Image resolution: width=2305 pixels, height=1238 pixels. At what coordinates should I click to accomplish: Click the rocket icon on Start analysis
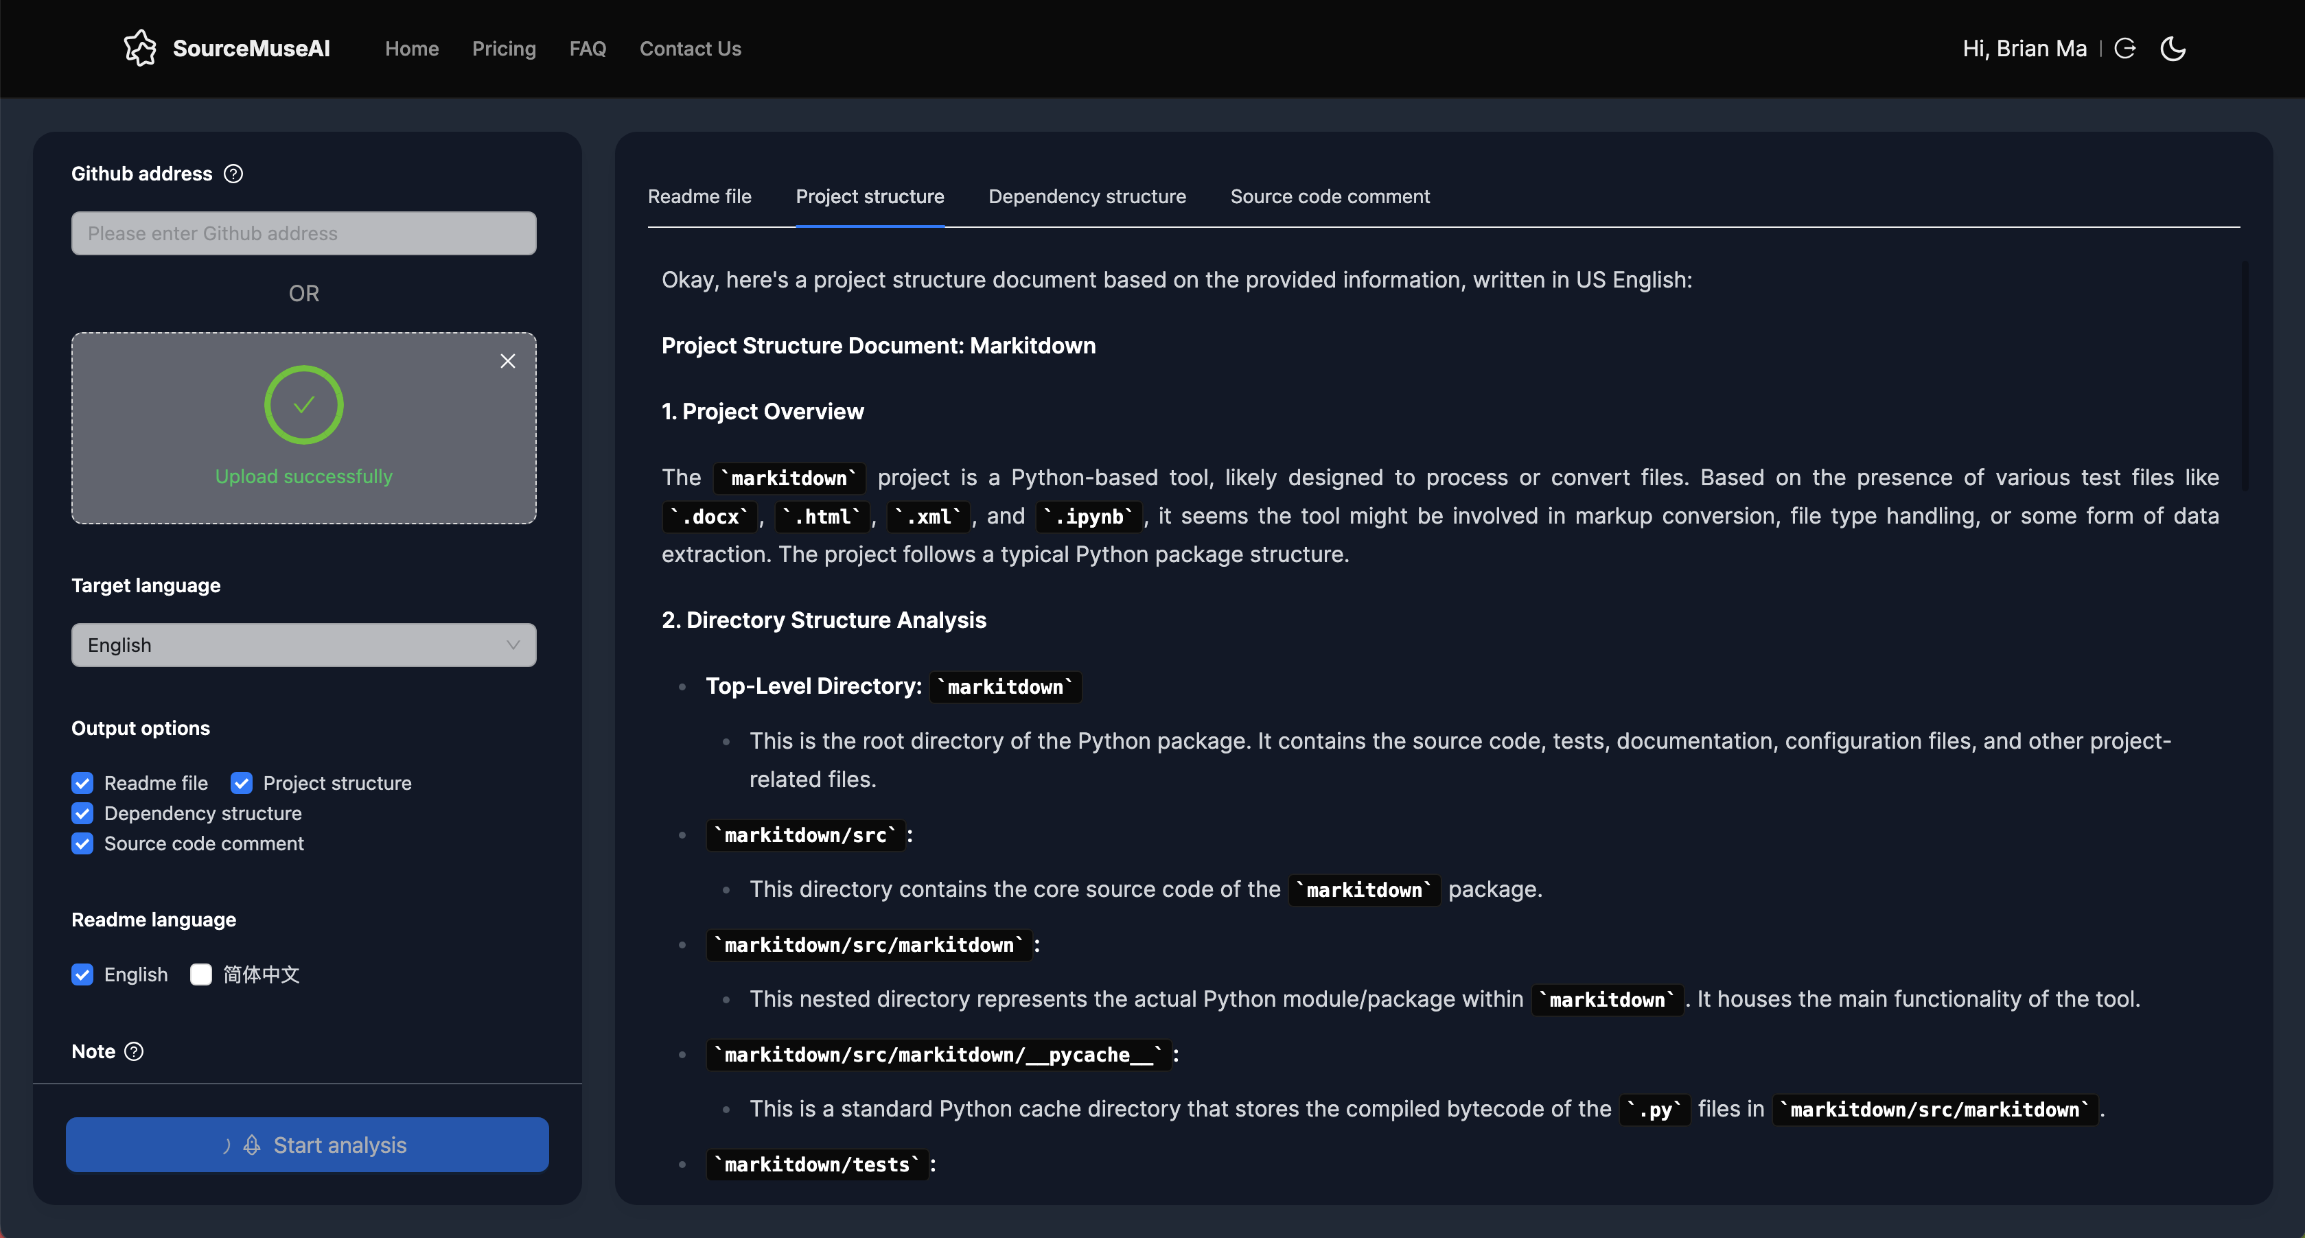pos(251,1145)
